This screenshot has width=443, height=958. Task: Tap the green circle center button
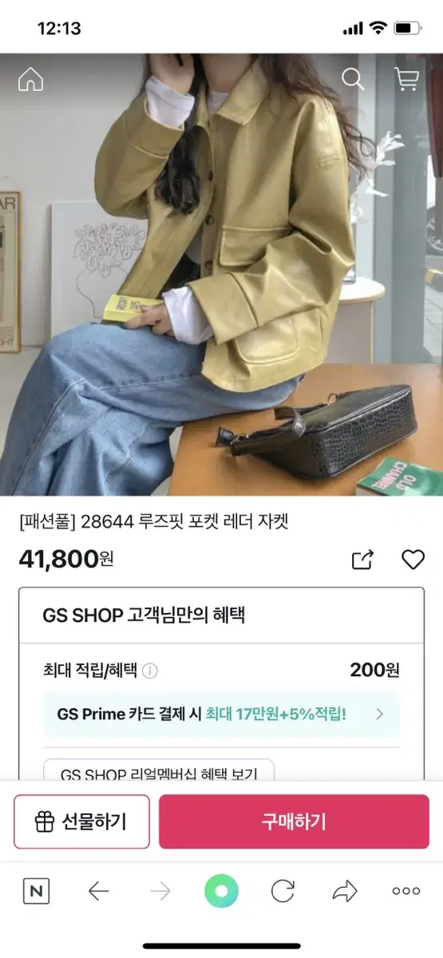coord(221,892)
